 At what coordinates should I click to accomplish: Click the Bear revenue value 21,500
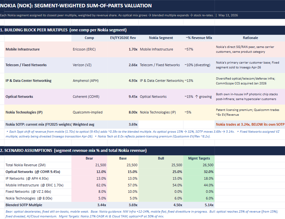coord(100,165)
